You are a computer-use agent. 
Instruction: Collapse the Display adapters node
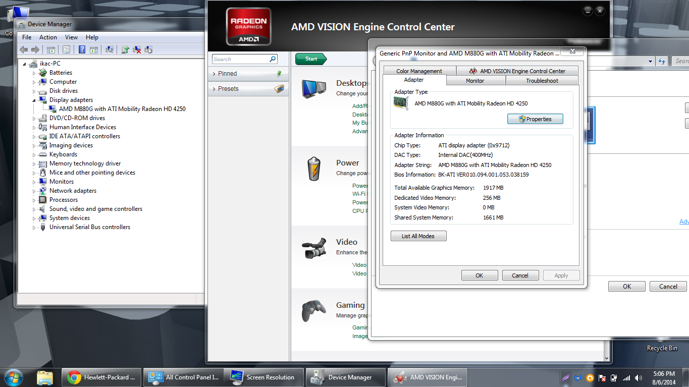click(x=34, y=100)
